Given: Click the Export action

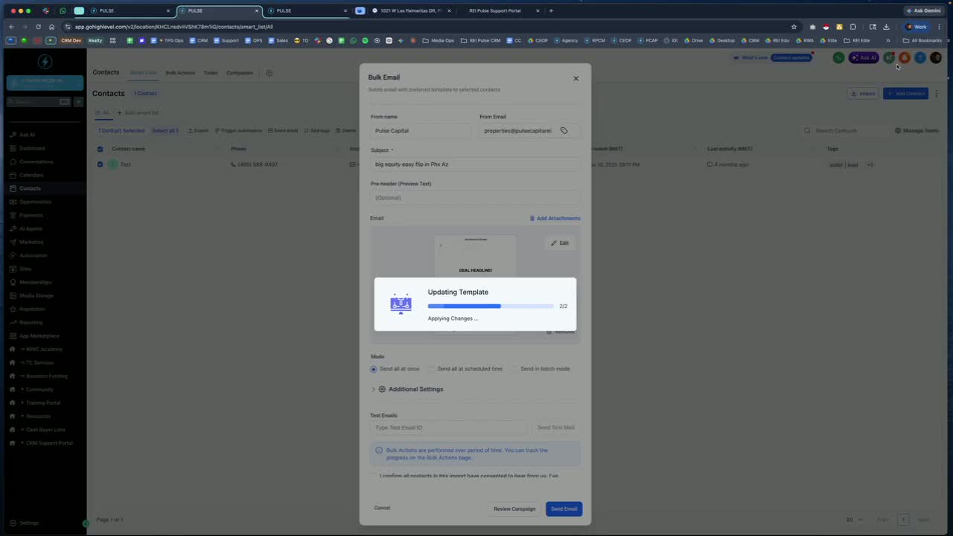Looking at the screenshot, I should pyautogui.click(x=198, y=130).
